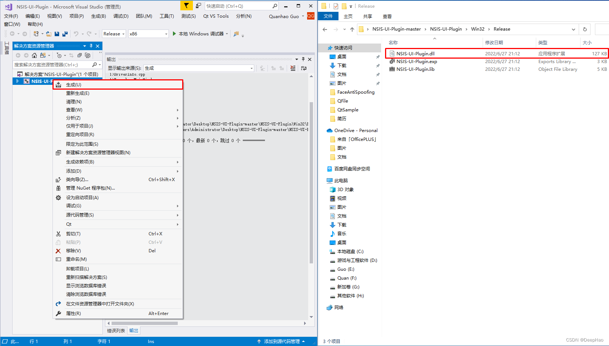609x346 pixels.
Task: Toggle auto-hide pin on Output panel
Action: 303,59
